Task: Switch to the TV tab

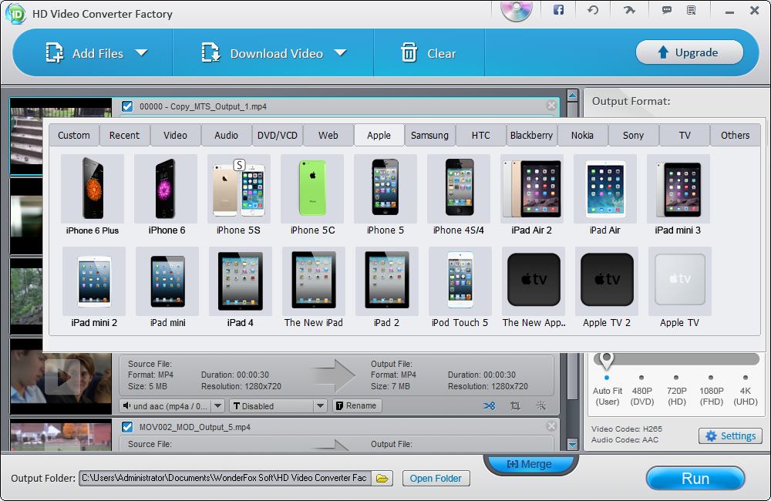Action: (685, 135)
